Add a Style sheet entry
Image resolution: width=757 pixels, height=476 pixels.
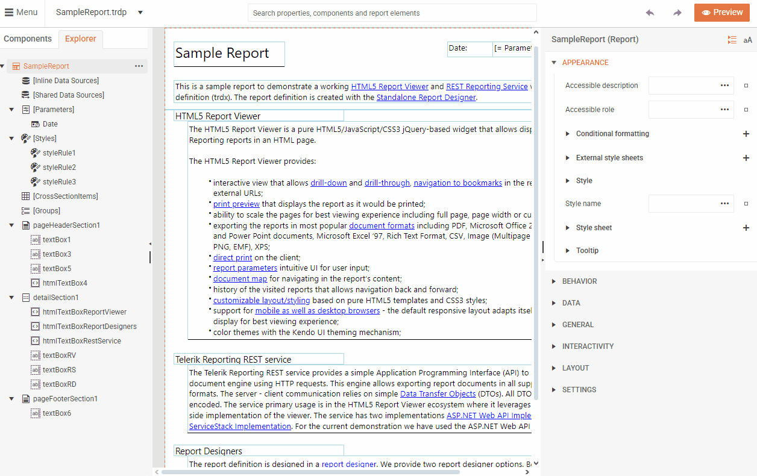[746, 228]
